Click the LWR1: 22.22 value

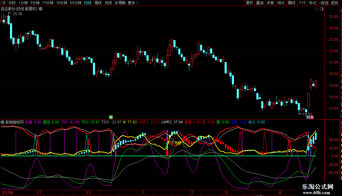click(149, 122)
